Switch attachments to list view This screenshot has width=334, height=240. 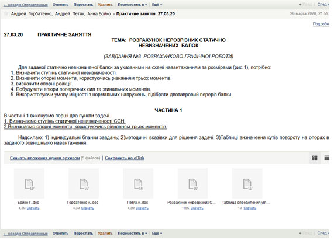(x=326, y=158)
